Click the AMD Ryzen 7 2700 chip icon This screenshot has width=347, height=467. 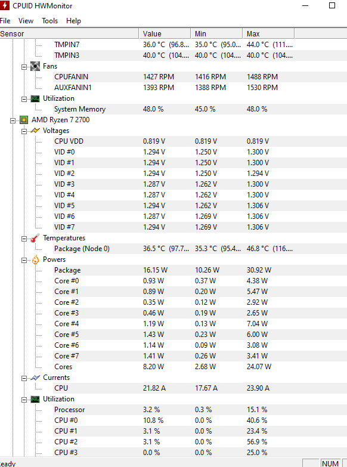point(24,120)
